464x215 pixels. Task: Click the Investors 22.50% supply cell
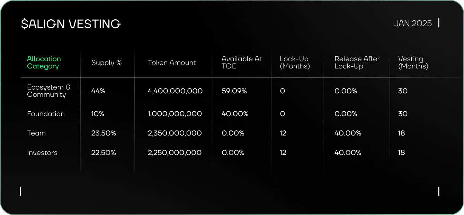[x=104, y=152]
